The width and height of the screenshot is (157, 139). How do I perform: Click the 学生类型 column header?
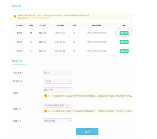pos(43,26)
